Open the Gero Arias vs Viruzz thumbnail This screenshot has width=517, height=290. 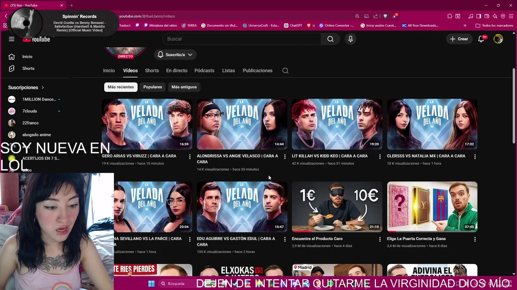point(147,124)
